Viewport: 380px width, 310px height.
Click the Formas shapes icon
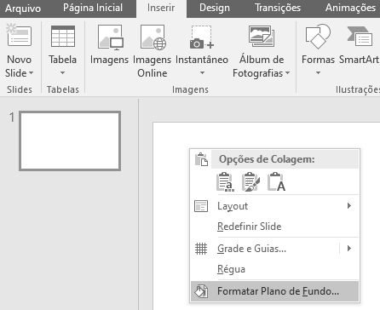click(318, 36)
